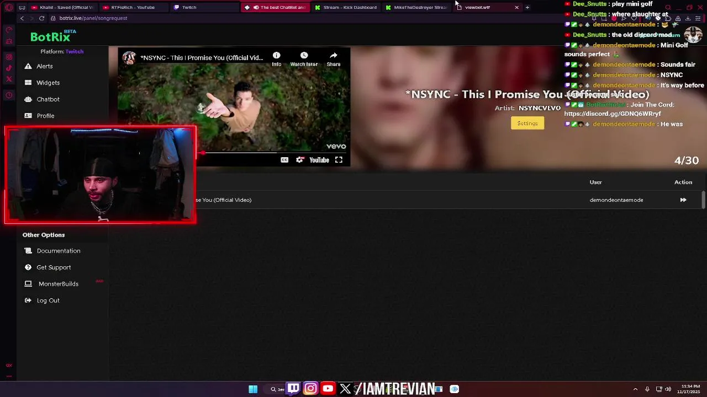707x397 pixels.
Task: Open the browser easy setup menu icon
Action: [x=698, y=18]
